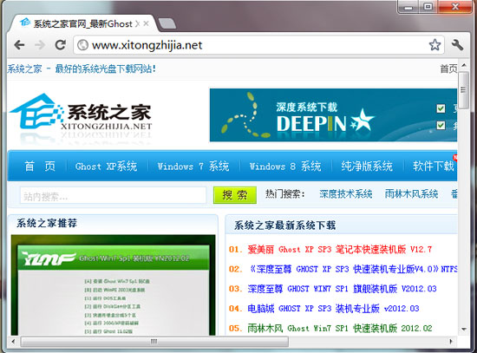Click the browser forward arrow
The width and height of the screenshot is (477, 353).
coord(40,45)
